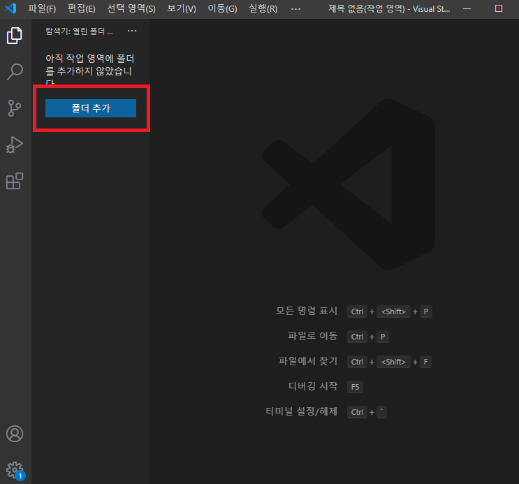Minimize the Visual Studio Code window
519x484 pixels.
pos(467,9)
